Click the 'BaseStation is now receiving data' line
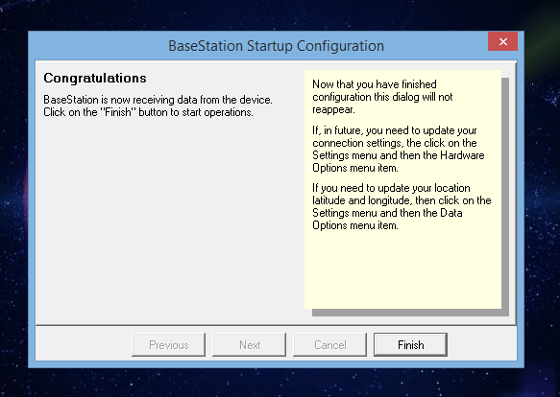 (158, 100)
